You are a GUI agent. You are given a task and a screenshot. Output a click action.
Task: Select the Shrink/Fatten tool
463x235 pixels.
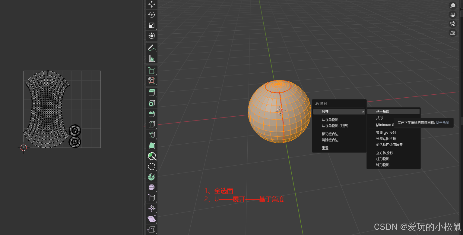click(x=152, y=208)
